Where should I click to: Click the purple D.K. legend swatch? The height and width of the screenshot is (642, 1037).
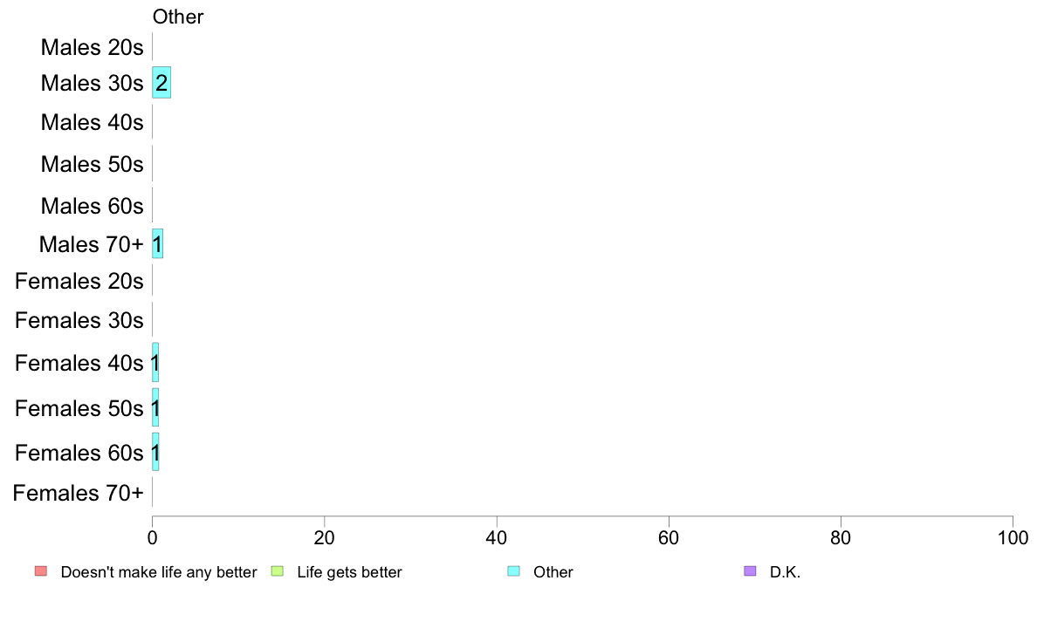coord(750,571)
